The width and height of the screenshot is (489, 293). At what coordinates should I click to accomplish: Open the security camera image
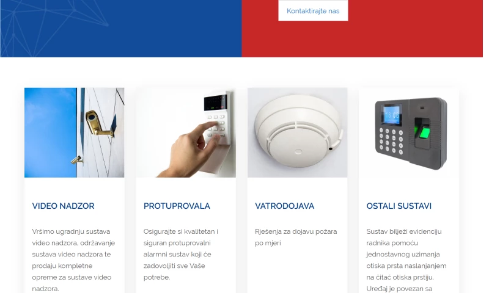74,132
